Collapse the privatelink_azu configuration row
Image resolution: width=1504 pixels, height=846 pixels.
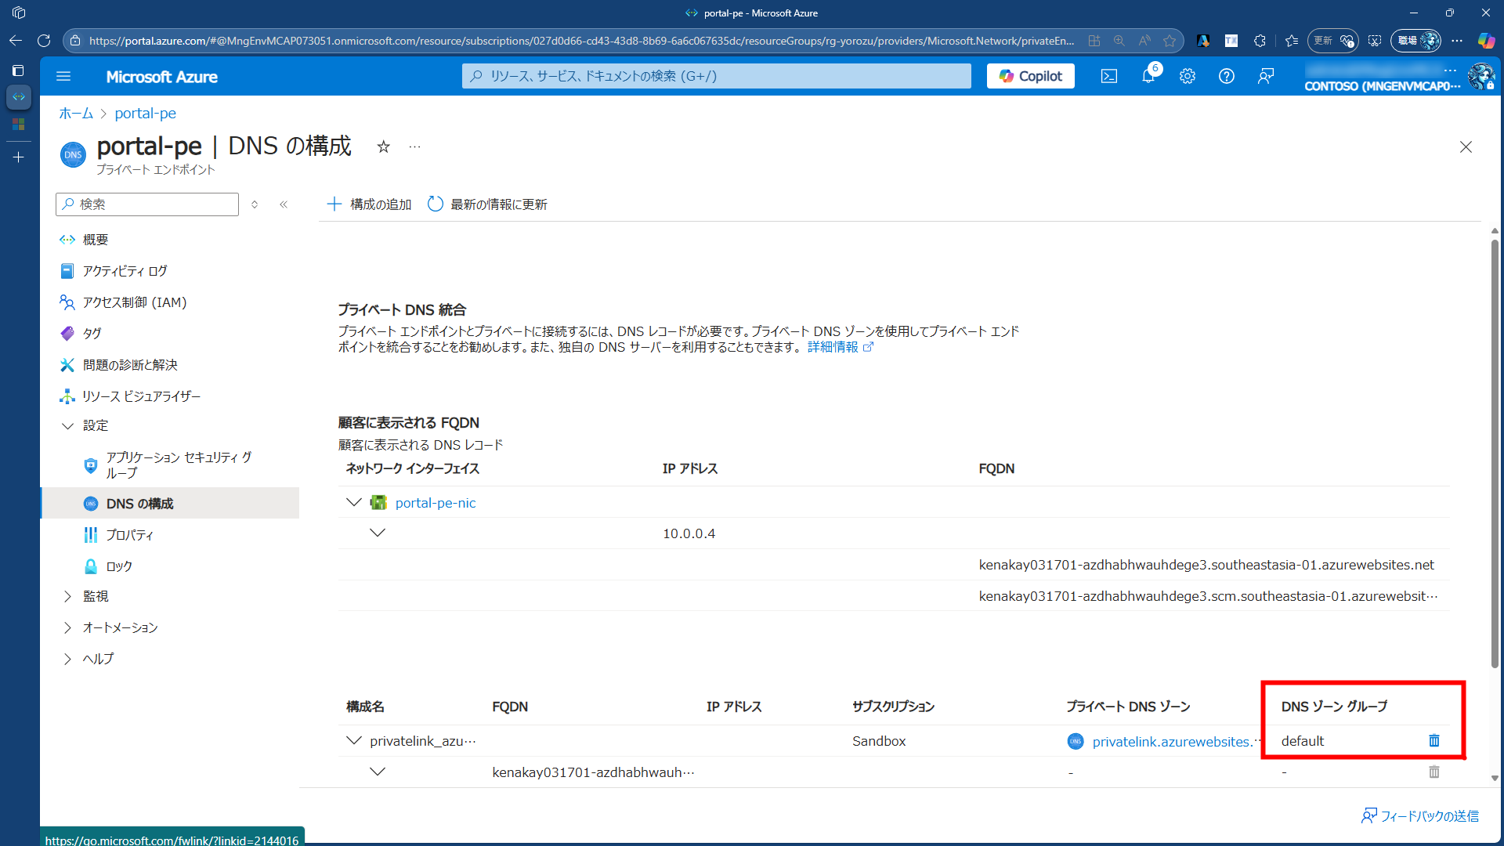tap(354, 740)
